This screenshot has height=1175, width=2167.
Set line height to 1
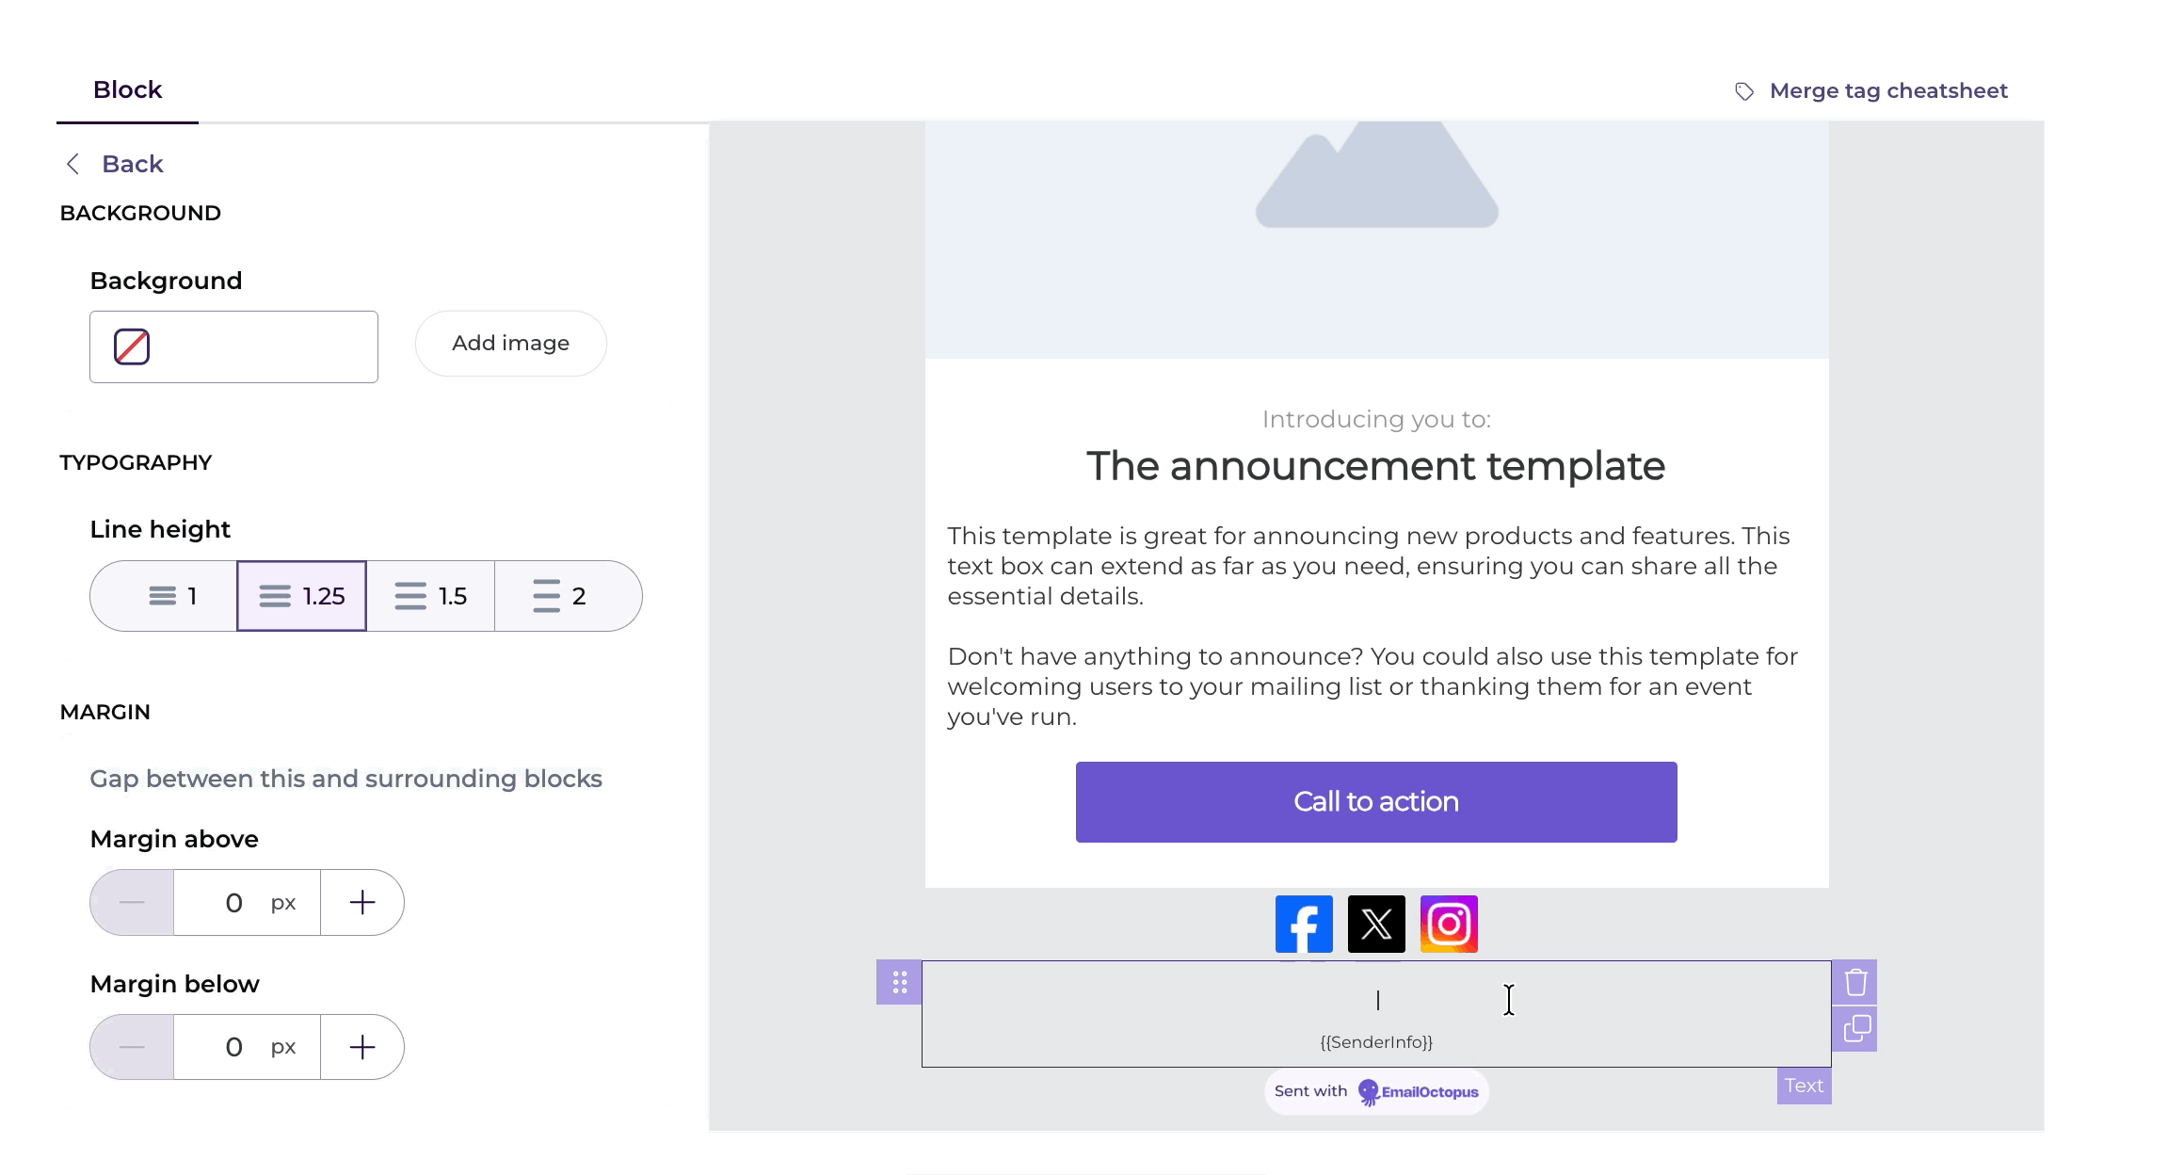[171, 595]
